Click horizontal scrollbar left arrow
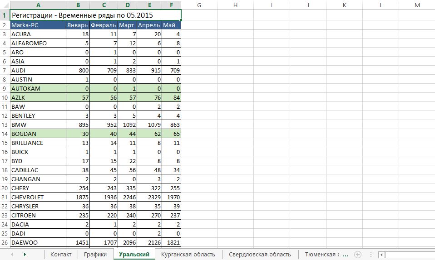The width and height of the screenshot is (435, 260). [382, 255]
